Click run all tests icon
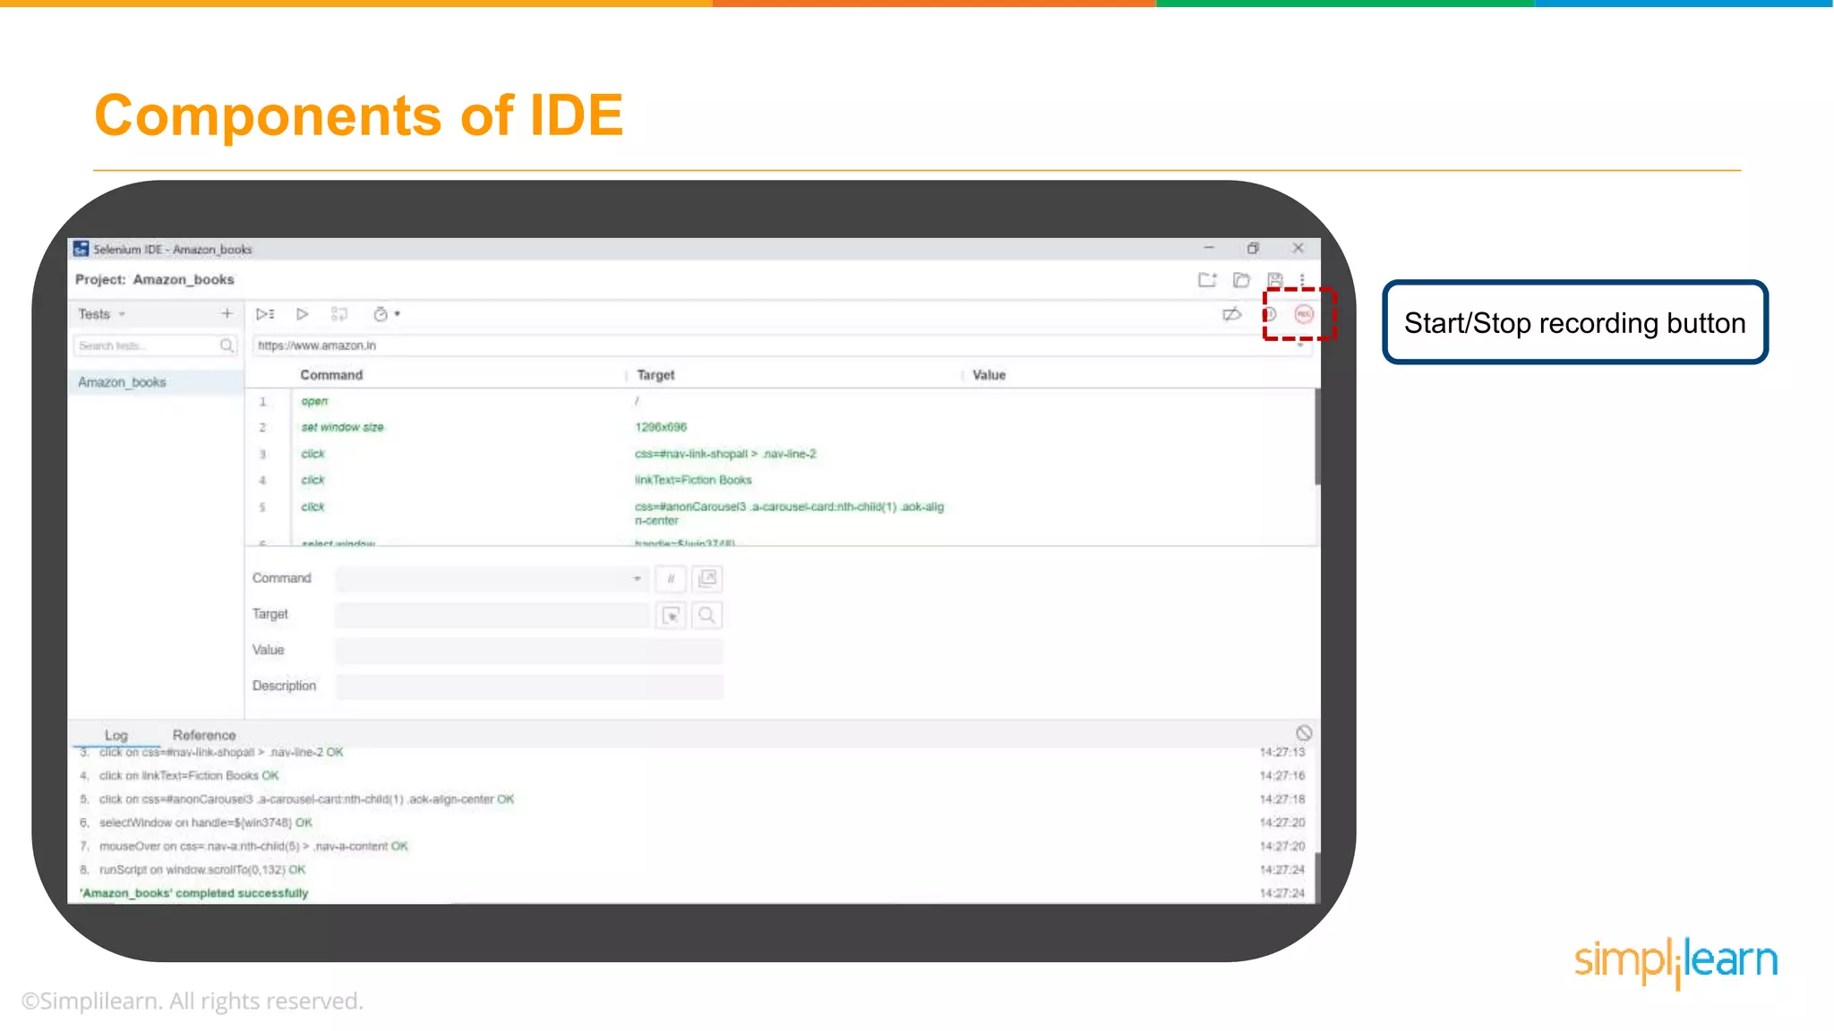 pos(265,314)
